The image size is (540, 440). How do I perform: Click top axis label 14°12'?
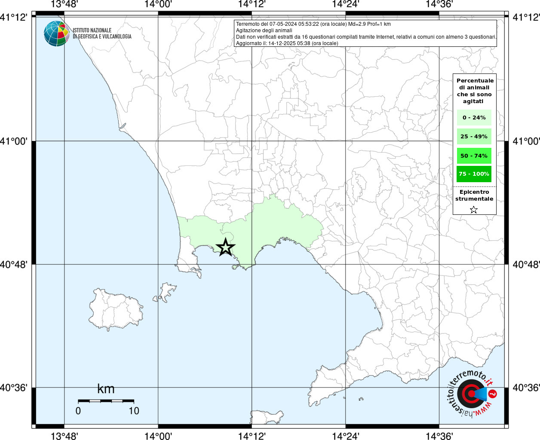(x=252, y=5)
